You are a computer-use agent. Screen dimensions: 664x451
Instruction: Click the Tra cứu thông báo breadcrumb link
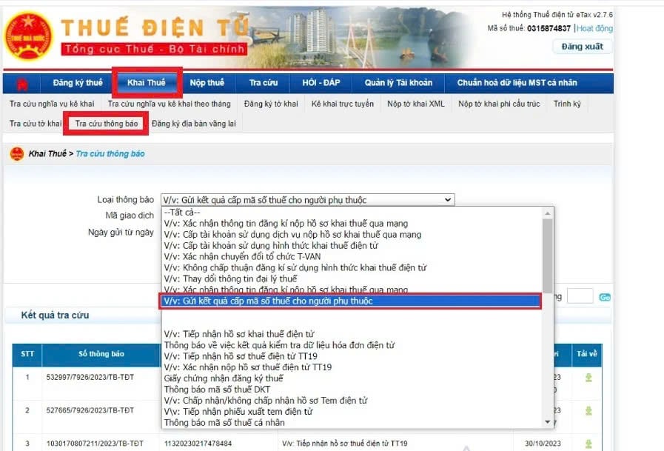(x=110, y=154)
